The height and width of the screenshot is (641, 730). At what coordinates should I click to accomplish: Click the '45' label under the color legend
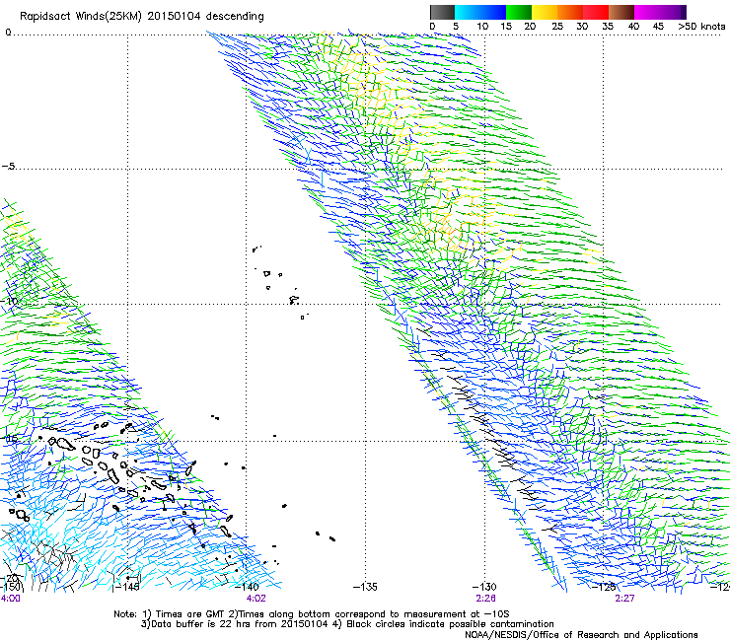(658, 27)
